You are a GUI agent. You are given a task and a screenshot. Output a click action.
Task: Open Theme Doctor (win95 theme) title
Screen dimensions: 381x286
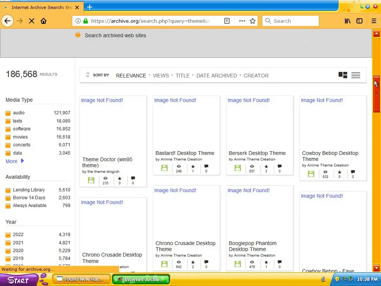point(107,162)
